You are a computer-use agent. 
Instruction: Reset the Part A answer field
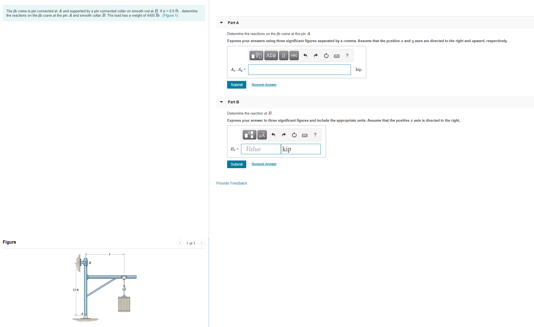326,56
